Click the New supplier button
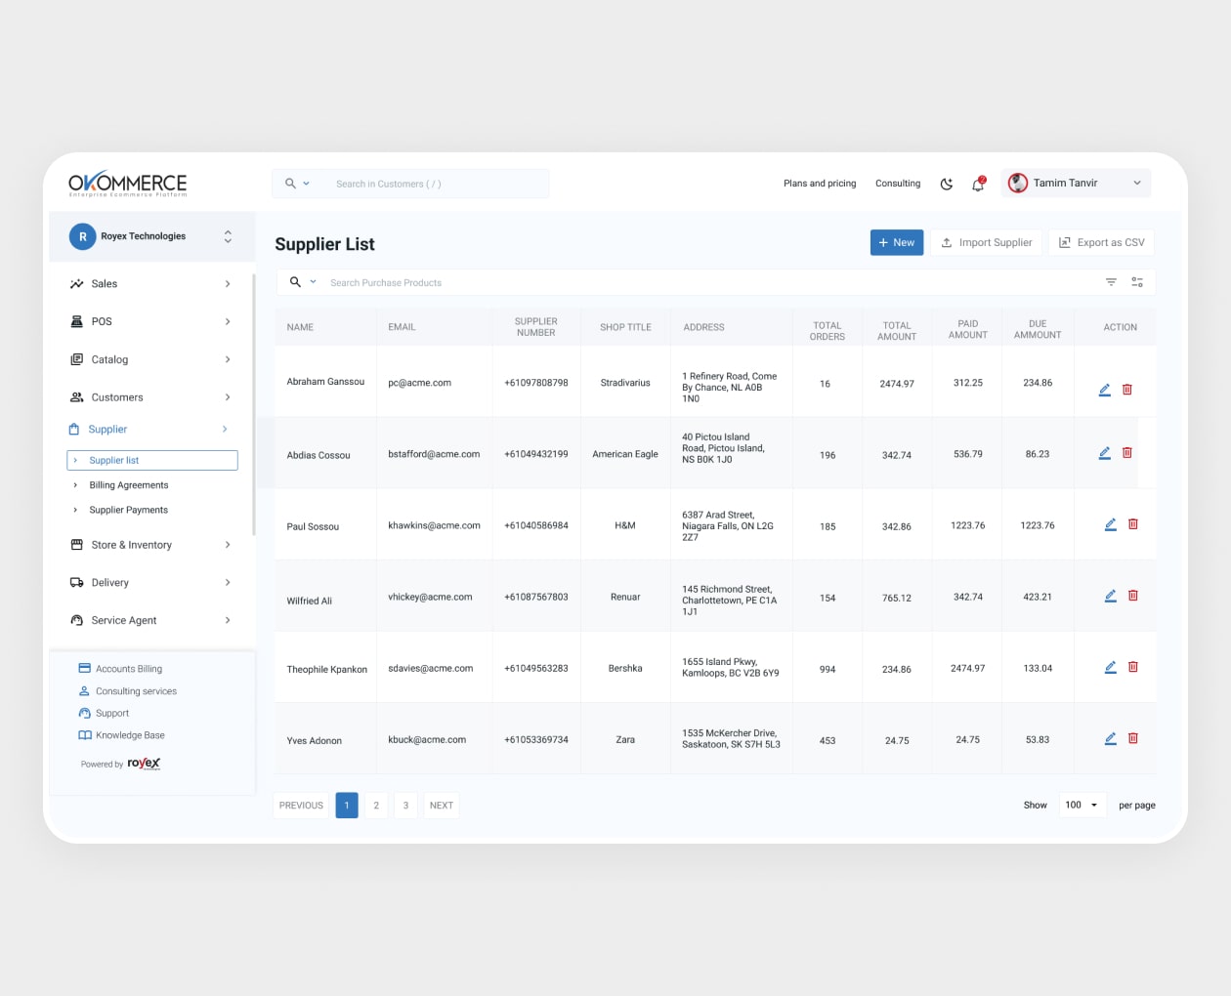The width and height of the screenshot is (1231, 996). (896, 243)
